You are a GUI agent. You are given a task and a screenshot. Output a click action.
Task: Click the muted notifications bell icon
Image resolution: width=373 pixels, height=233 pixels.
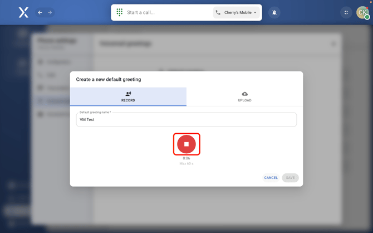tap(274, 12)
